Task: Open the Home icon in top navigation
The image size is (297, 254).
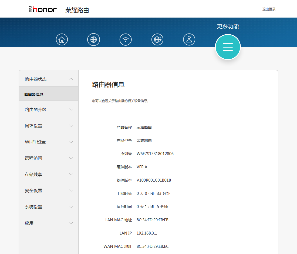Action: coord(62,40)
